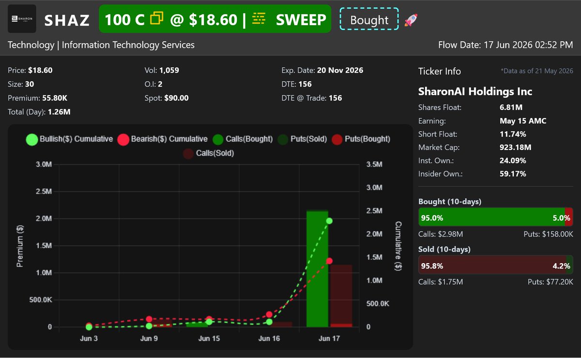Toggle the Calls(Bought) legend item
Image resolution: width=581 pixels, height=358 pixels.
click(242, 139)
